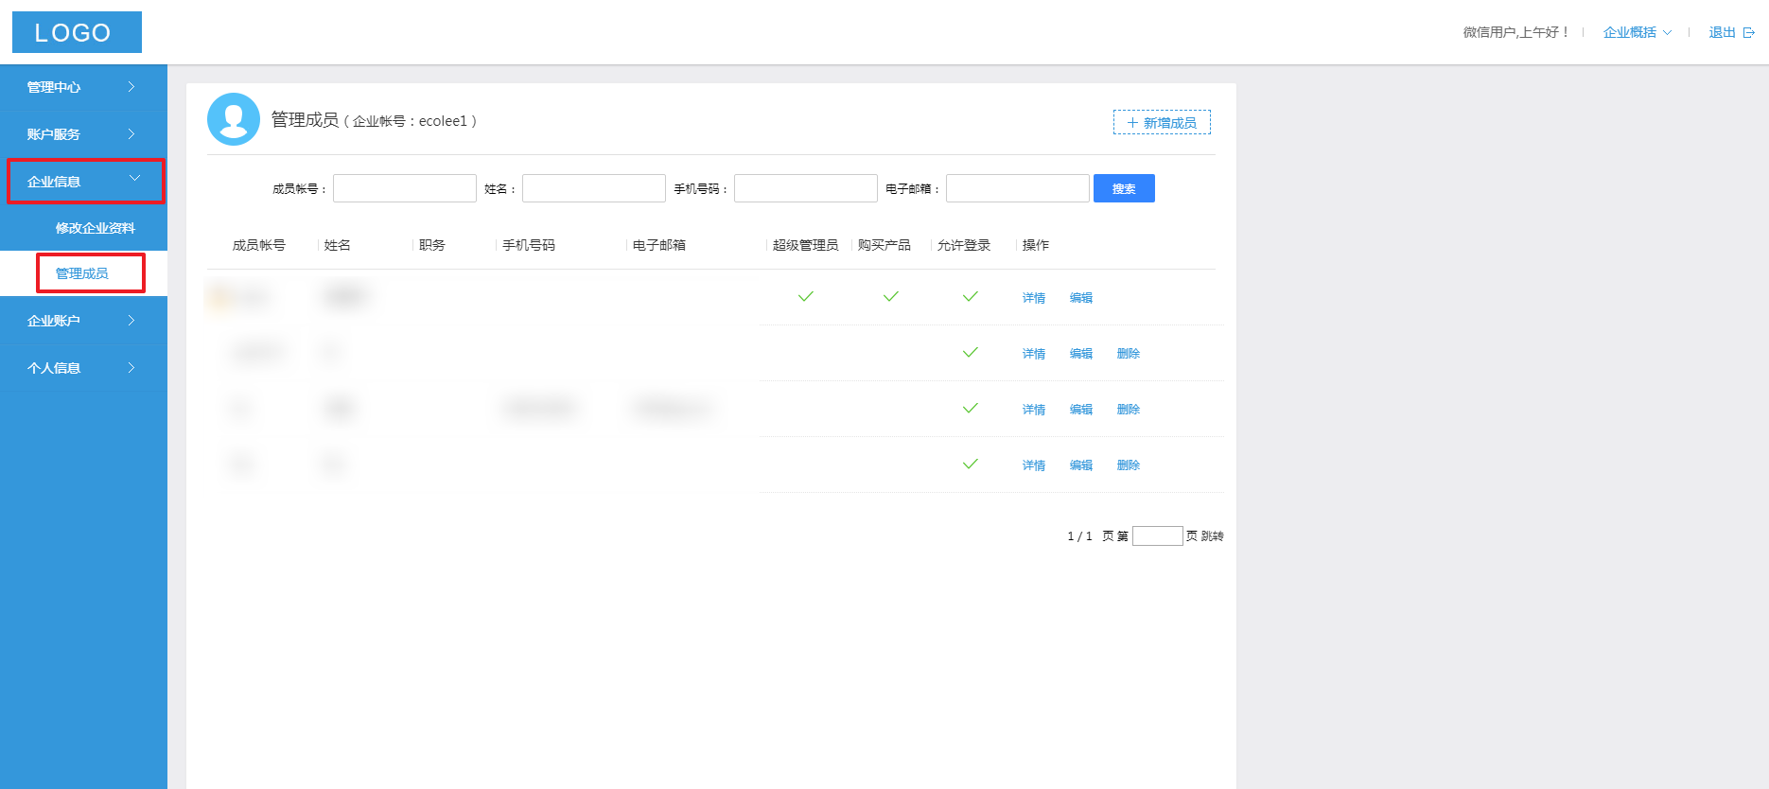Open the 企业概括 dropdown in header

click(1637, 32)
